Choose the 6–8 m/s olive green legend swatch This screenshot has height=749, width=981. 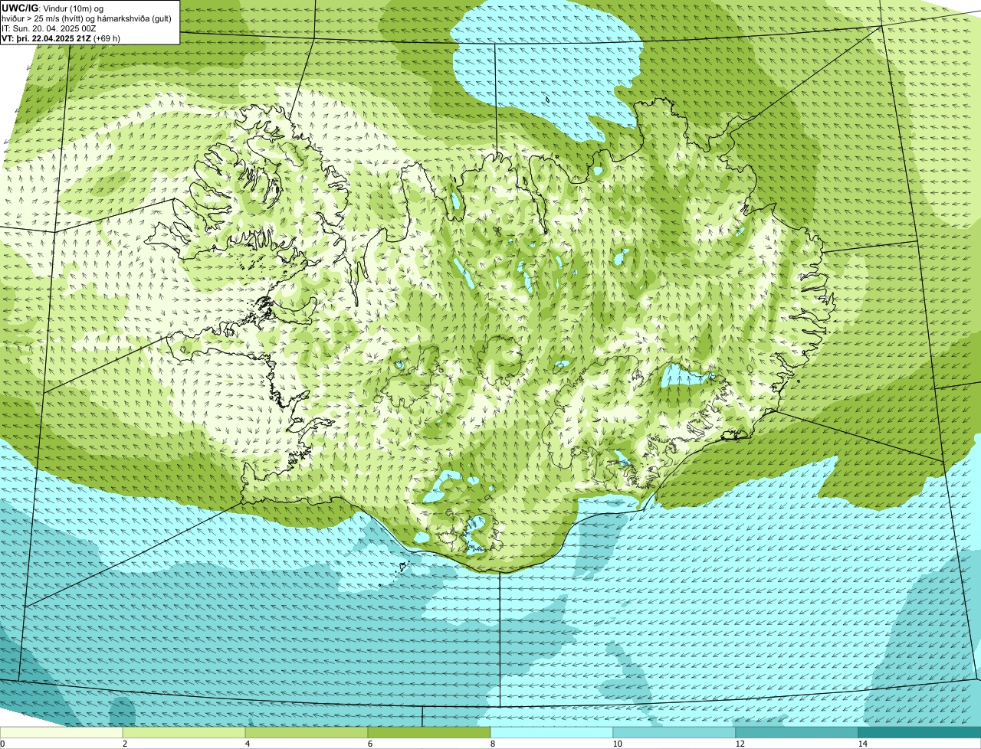coord(429,732)
